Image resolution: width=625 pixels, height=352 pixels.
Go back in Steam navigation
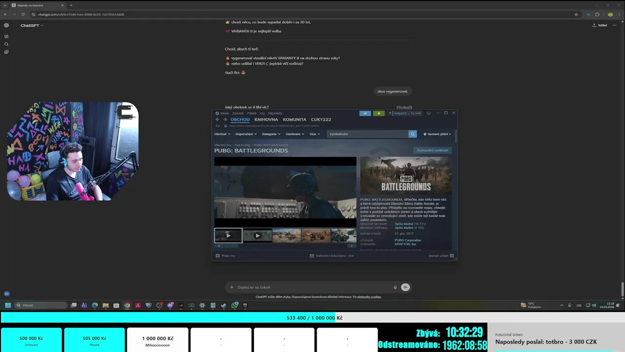pyautogui.click(x=218, y=119)
